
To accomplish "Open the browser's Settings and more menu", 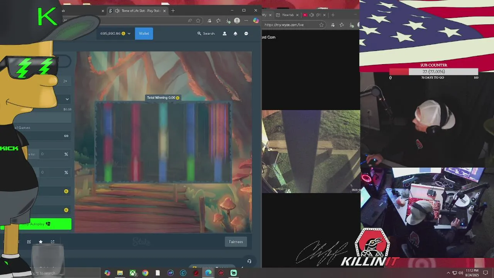I will pyautogui.click(x=246, y=20).
